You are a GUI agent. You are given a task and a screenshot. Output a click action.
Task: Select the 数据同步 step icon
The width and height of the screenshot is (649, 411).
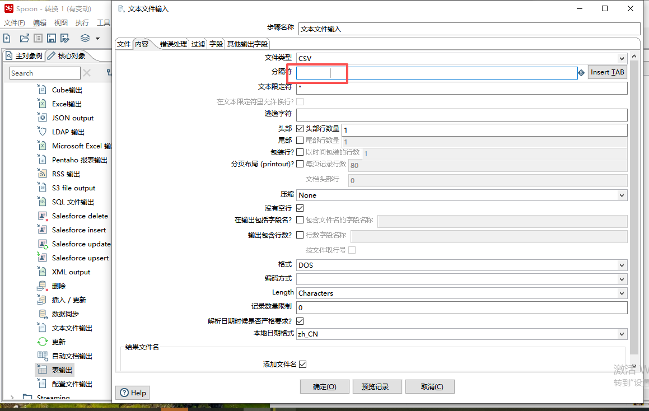coord(43,314)
